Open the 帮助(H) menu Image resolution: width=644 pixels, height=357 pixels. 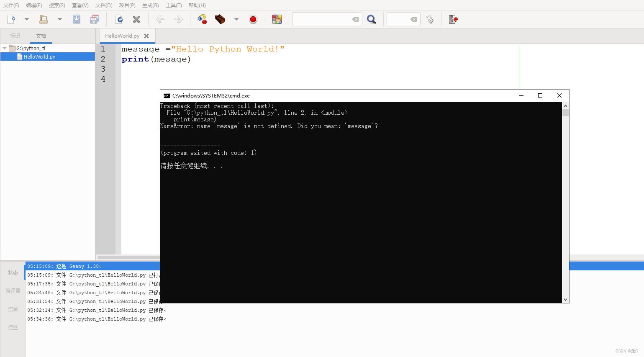coord(197,5)
